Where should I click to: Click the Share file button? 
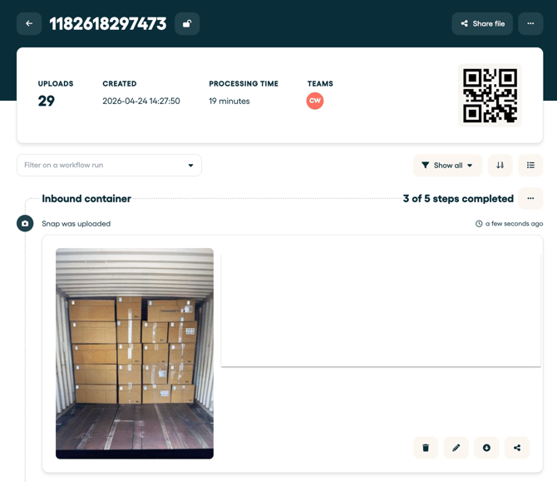click(482, 23)
